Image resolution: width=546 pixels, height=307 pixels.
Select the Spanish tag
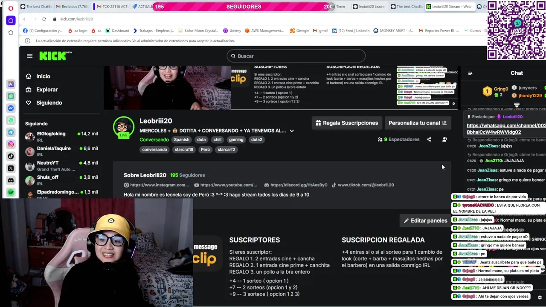point(181,139)
